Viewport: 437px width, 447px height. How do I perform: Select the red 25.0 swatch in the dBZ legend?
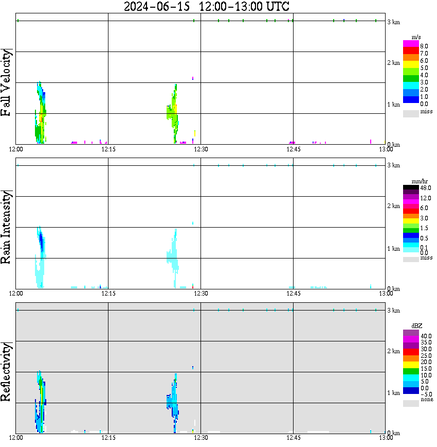411,352
